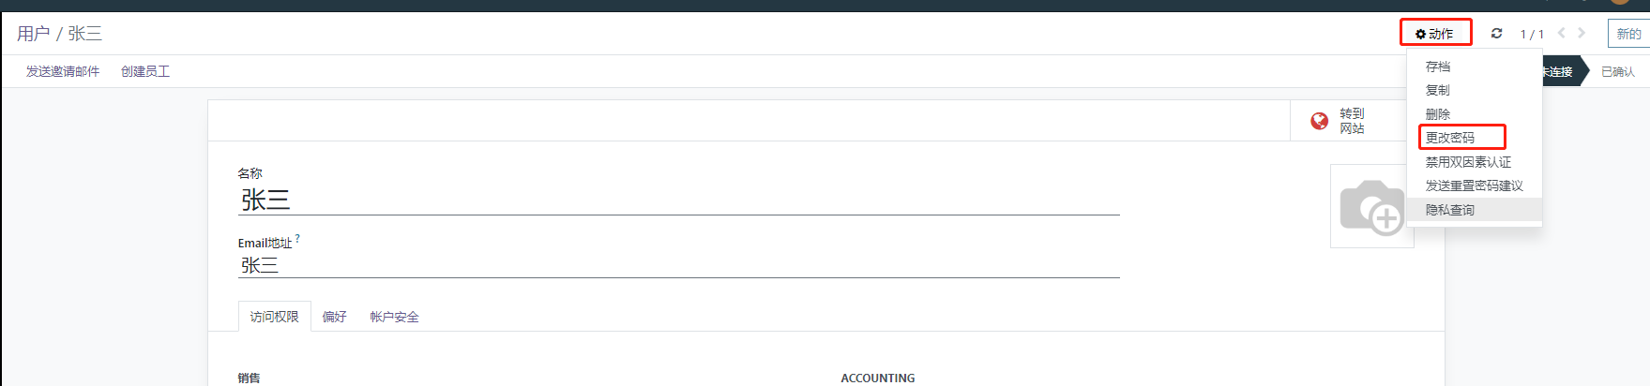Choose 发送重置密码建议 option

[x=1474, y=186]
